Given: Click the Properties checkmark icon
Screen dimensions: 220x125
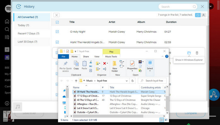Looking at the screenshot, I should point(132,64).
